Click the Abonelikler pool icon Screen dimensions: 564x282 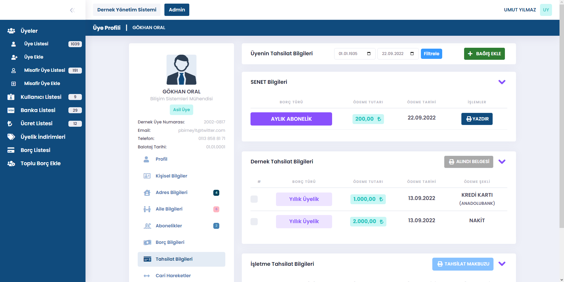point(147,226)
